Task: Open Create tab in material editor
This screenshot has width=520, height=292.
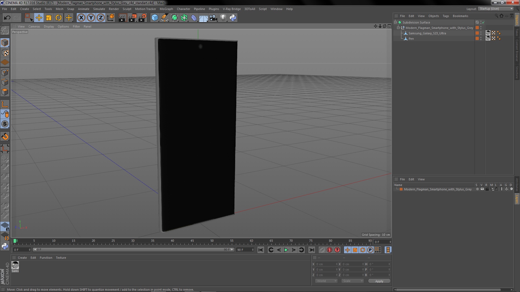Action: click(x=22, y=257)
